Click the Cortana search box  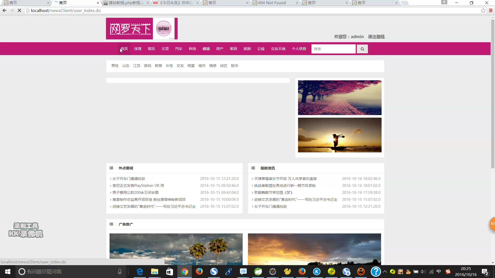(67, 272)
